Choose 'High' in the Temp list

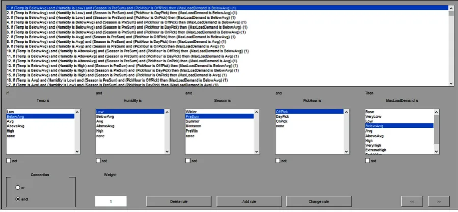point(41,131)
